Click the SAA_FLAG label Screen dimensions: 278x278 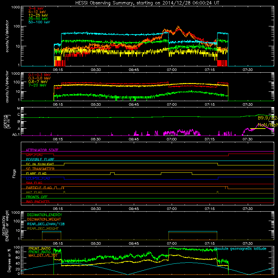34,183
